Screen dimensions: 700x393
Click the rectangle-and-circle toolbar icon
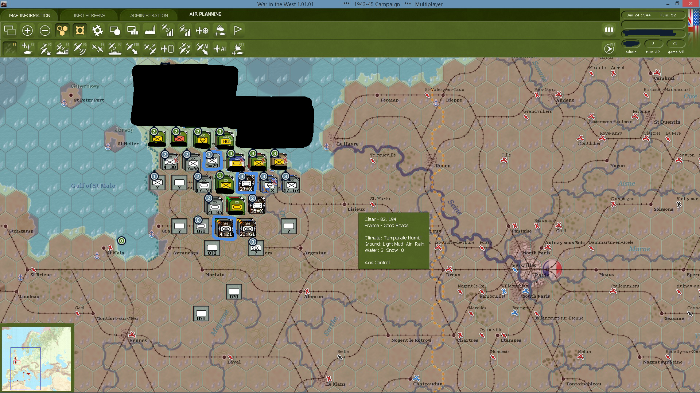pyautogui.click(x=115, y=31)
